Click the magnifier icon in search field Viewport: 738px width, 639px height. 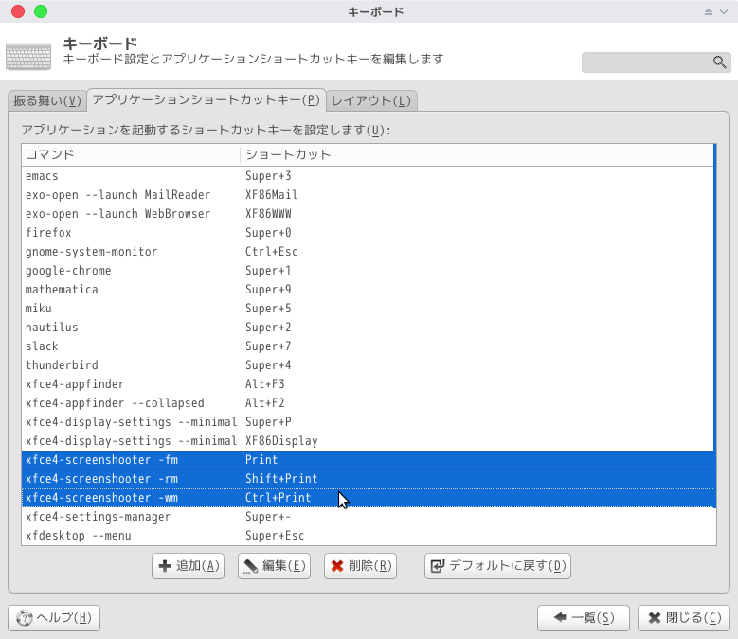click(719, 62)
